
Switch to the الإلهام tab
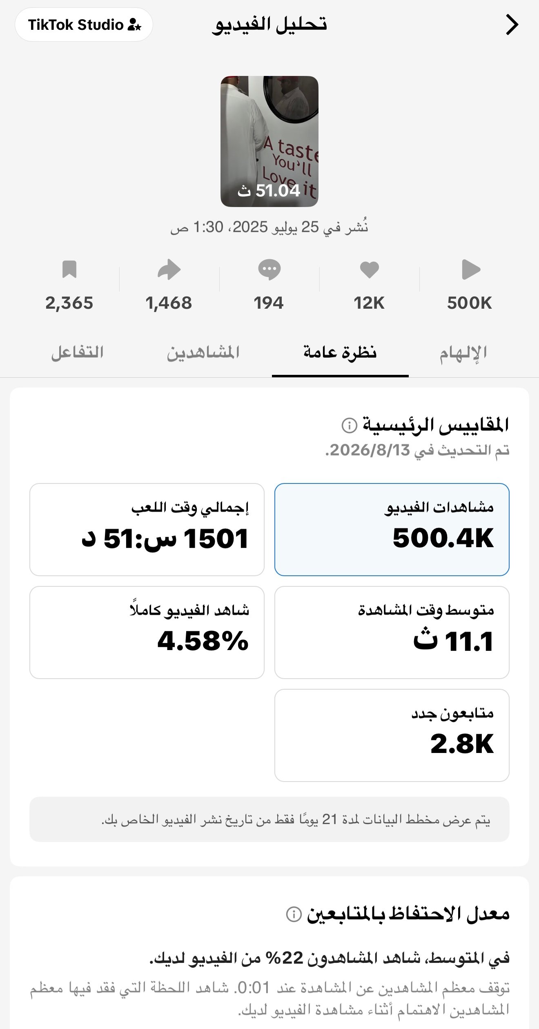click(x=463, y=353)
